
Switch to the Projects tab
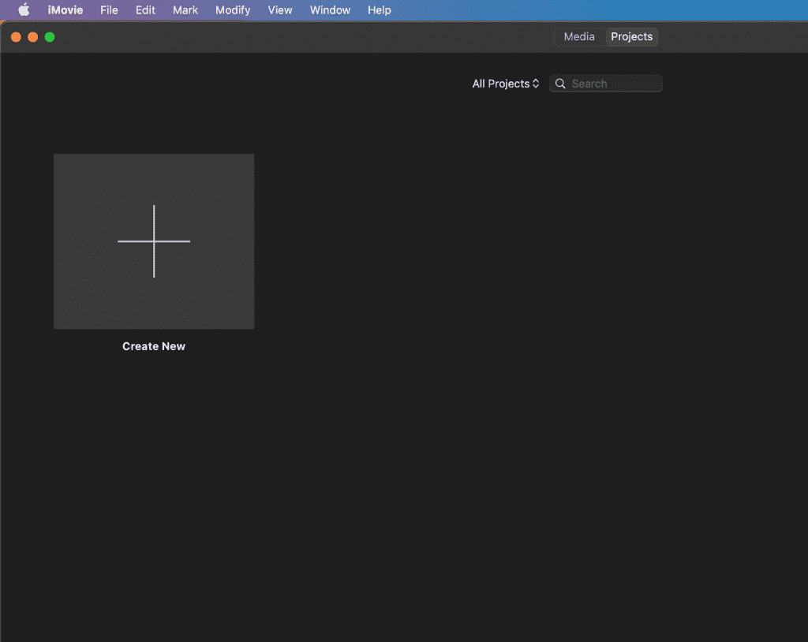pos(632,36)
